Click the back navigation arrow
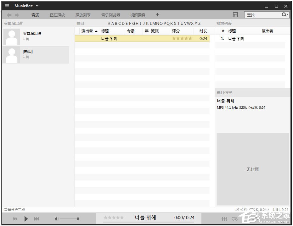Image resolution: width=293 pixels, height=226 pixels. (x=8, y=14)
